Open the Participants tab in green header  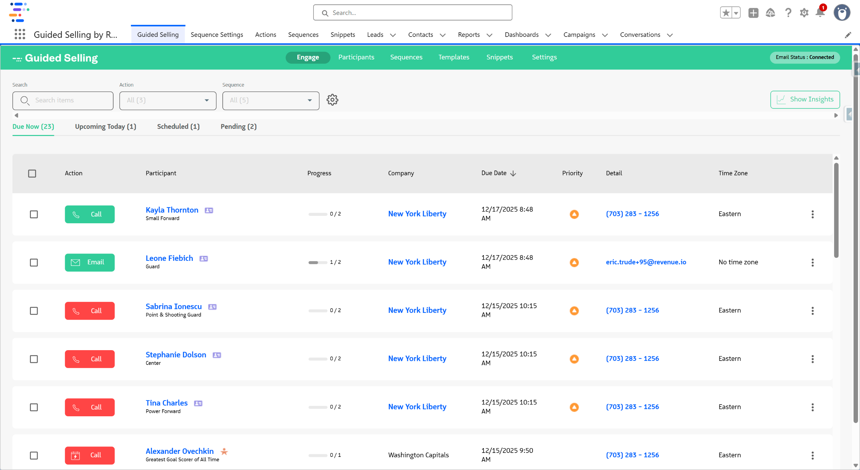click(x=356, y=57)
